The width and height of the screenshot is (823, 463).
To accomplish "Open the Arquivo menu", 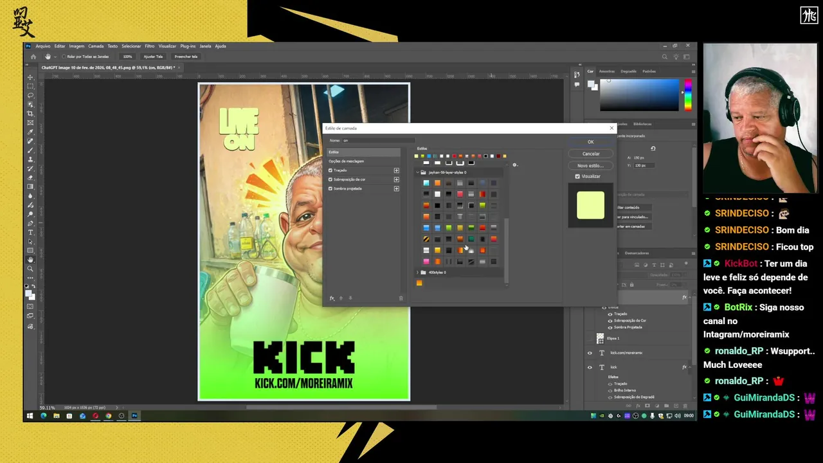I will tap(43, 46).
